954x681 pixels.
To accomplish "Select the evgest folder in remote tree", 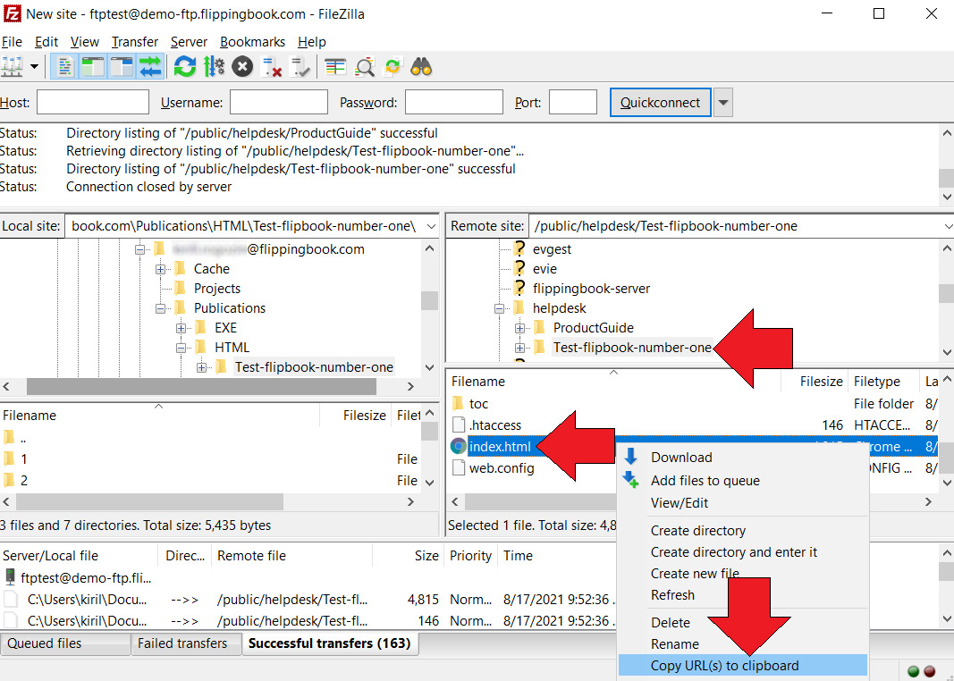I will point(552,248).
